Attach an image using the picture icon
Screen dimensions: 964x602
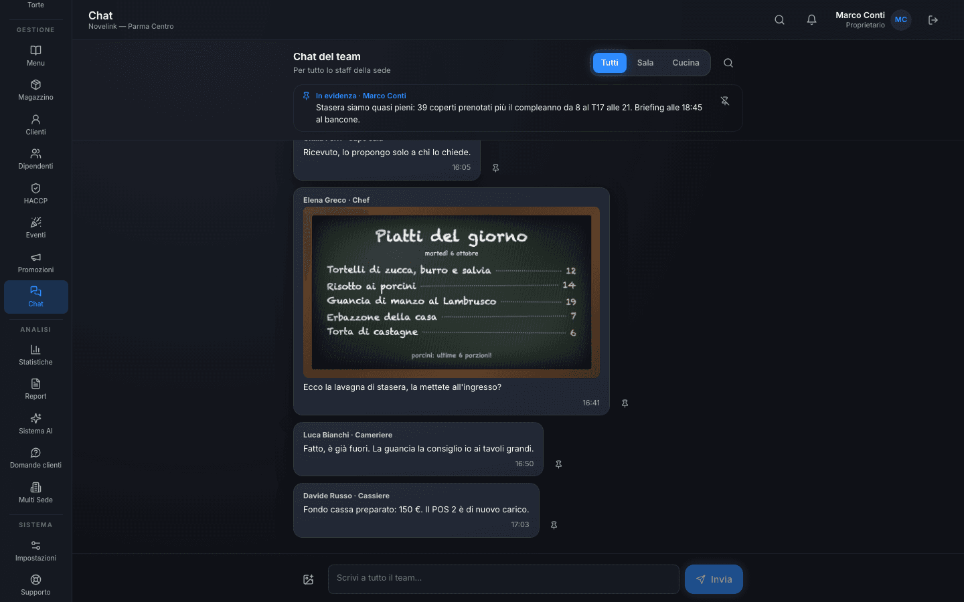coord(309,579)
